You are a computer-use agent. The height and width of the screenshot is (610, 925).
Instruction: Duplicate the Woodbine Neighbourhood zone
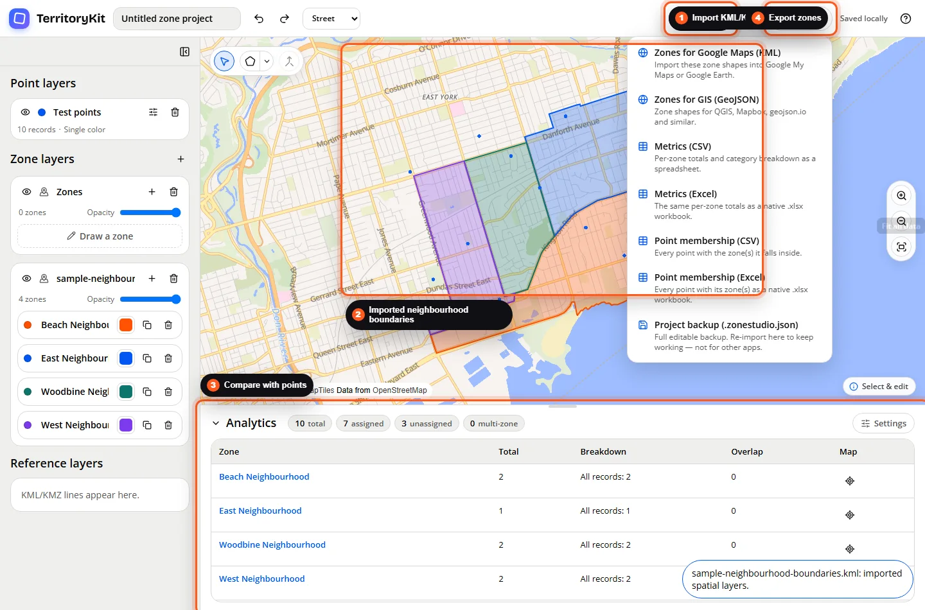pos(147,392)
